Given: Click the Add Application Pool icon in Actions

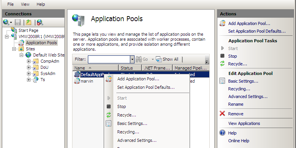Looking at the screenshot, I should (222, 23).
